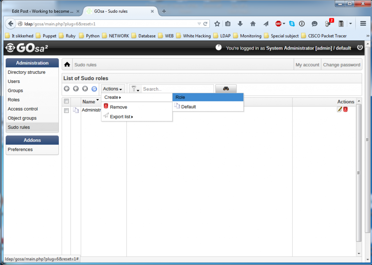The width and height of the screenshot is (372, 265).
Task: Select Default in the Create submenu
Action: pos(208,106)
